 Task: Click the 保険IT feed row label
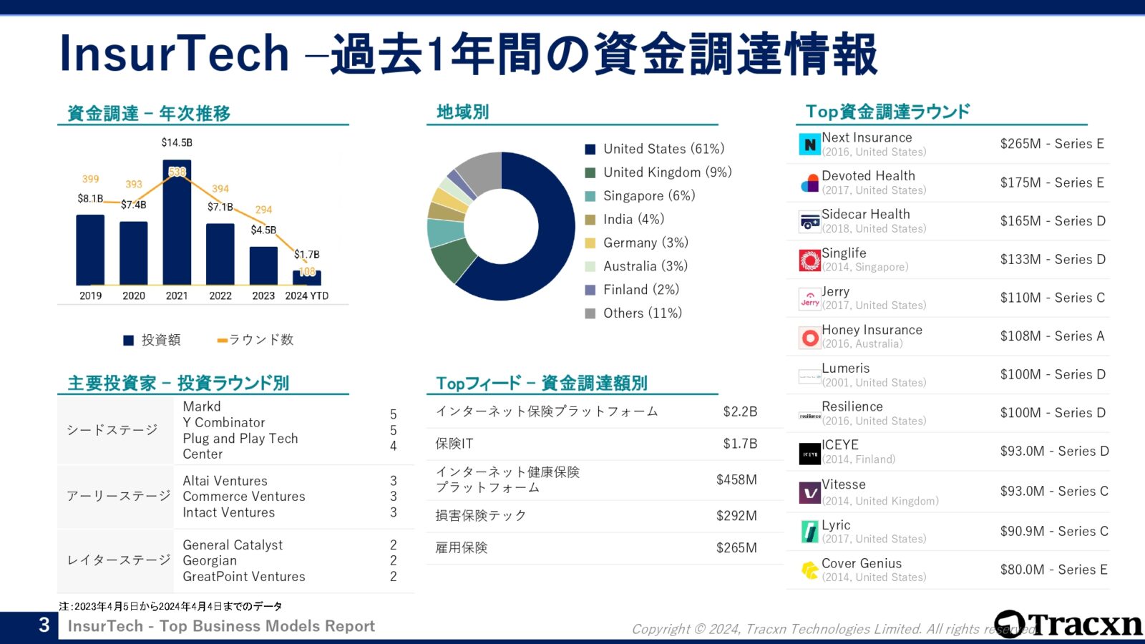pyautogui.click(x=454, y=444)
